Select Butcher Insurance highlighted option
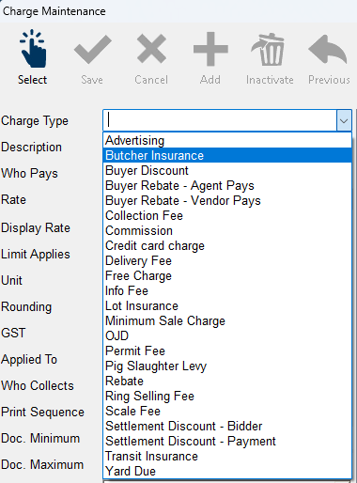Screen dimensions: 357x483 click(227, 155)
